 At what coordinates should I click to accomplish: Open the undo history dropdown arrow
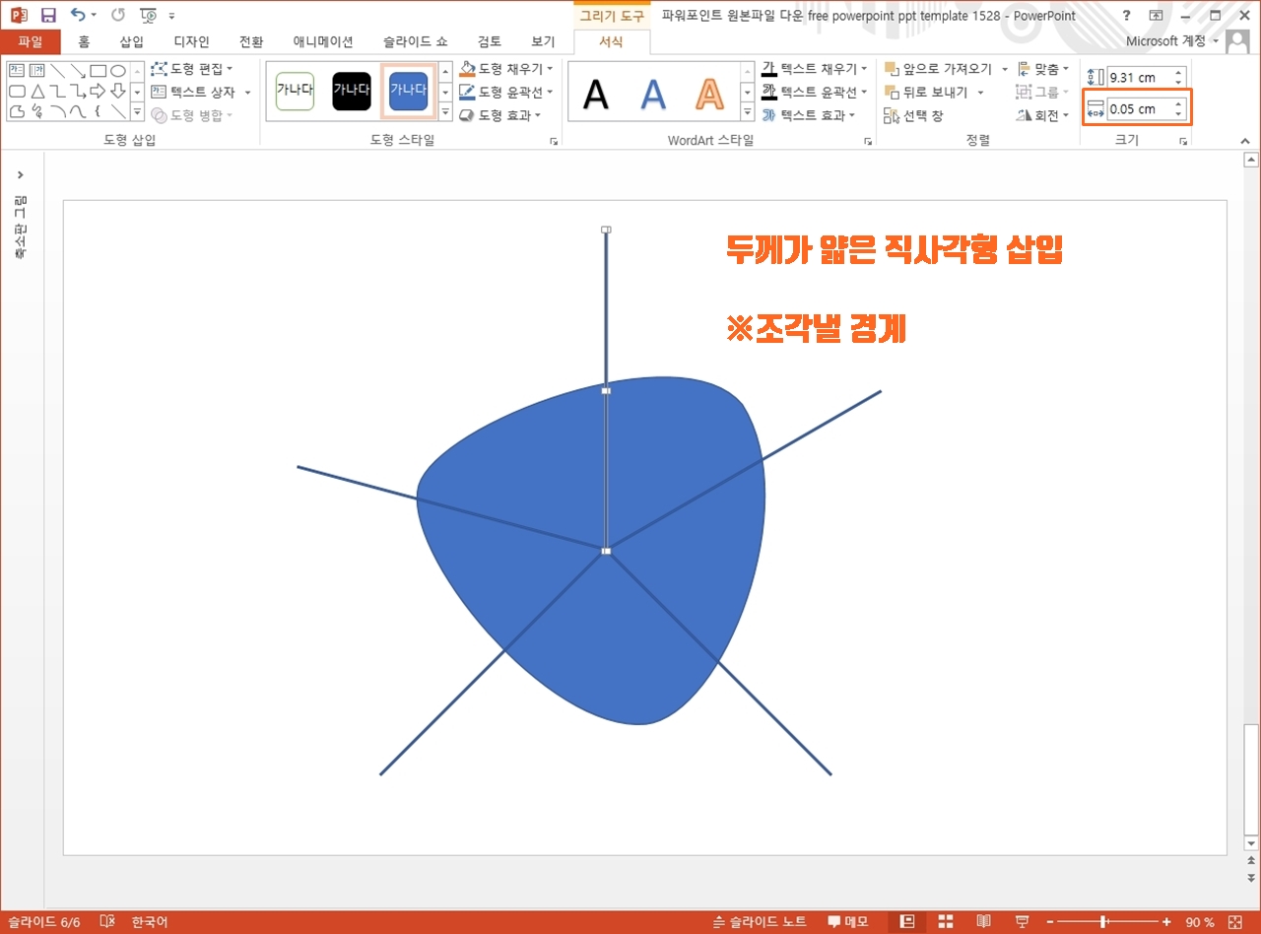[x=95, y=17]
